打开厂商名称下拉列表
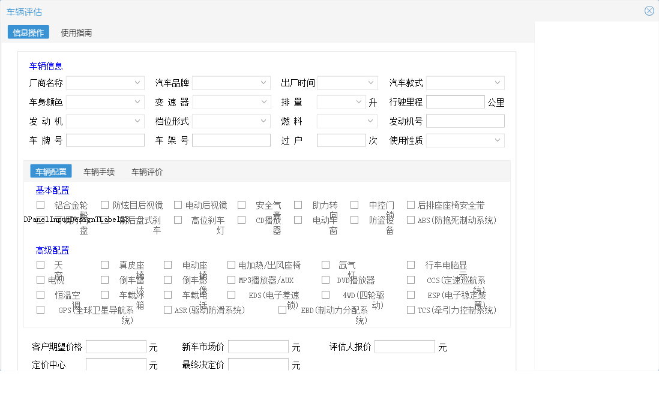The height and width of the screenshot is (412, 659). (105, 83)
